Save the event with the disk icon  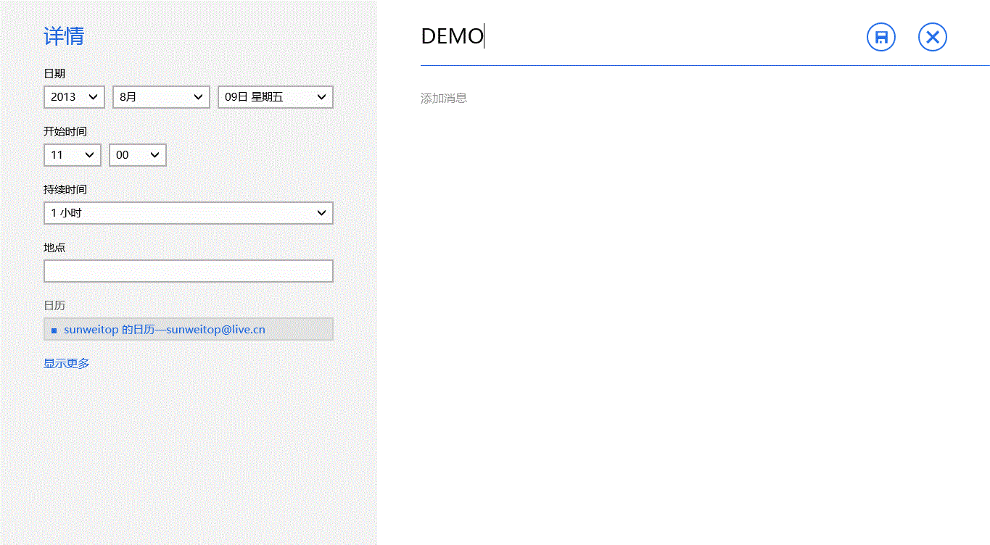(x=881, y=37)
